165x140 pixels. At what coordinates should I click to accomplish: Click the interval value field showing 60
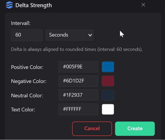point(27,35)
